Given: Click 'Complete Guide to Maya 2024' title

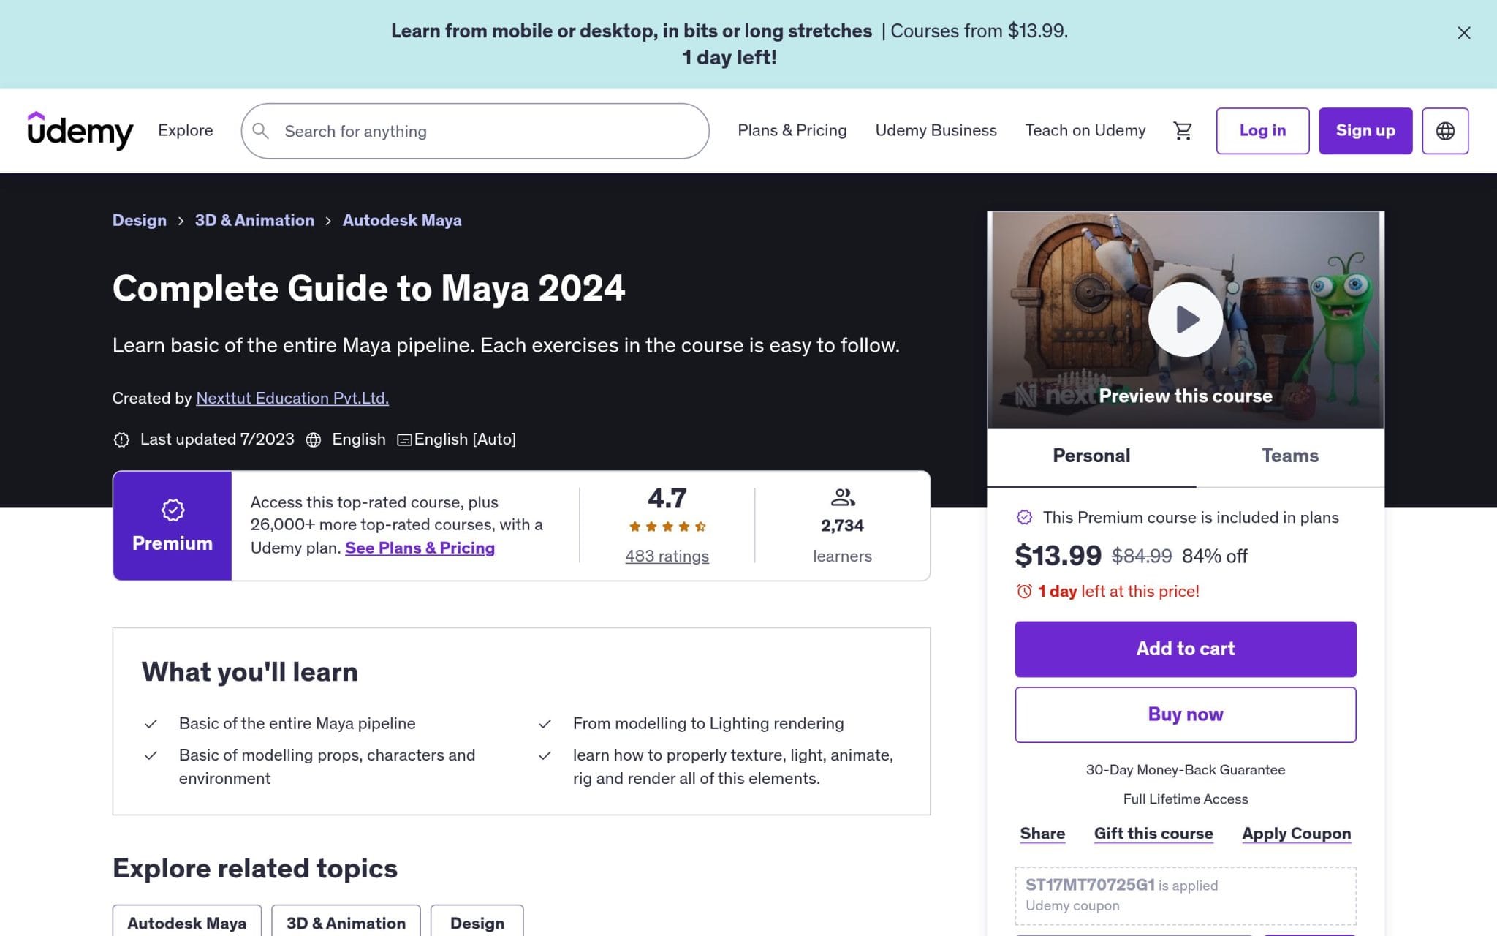Looking at the screenshot, I should click(x=369, y=288).
